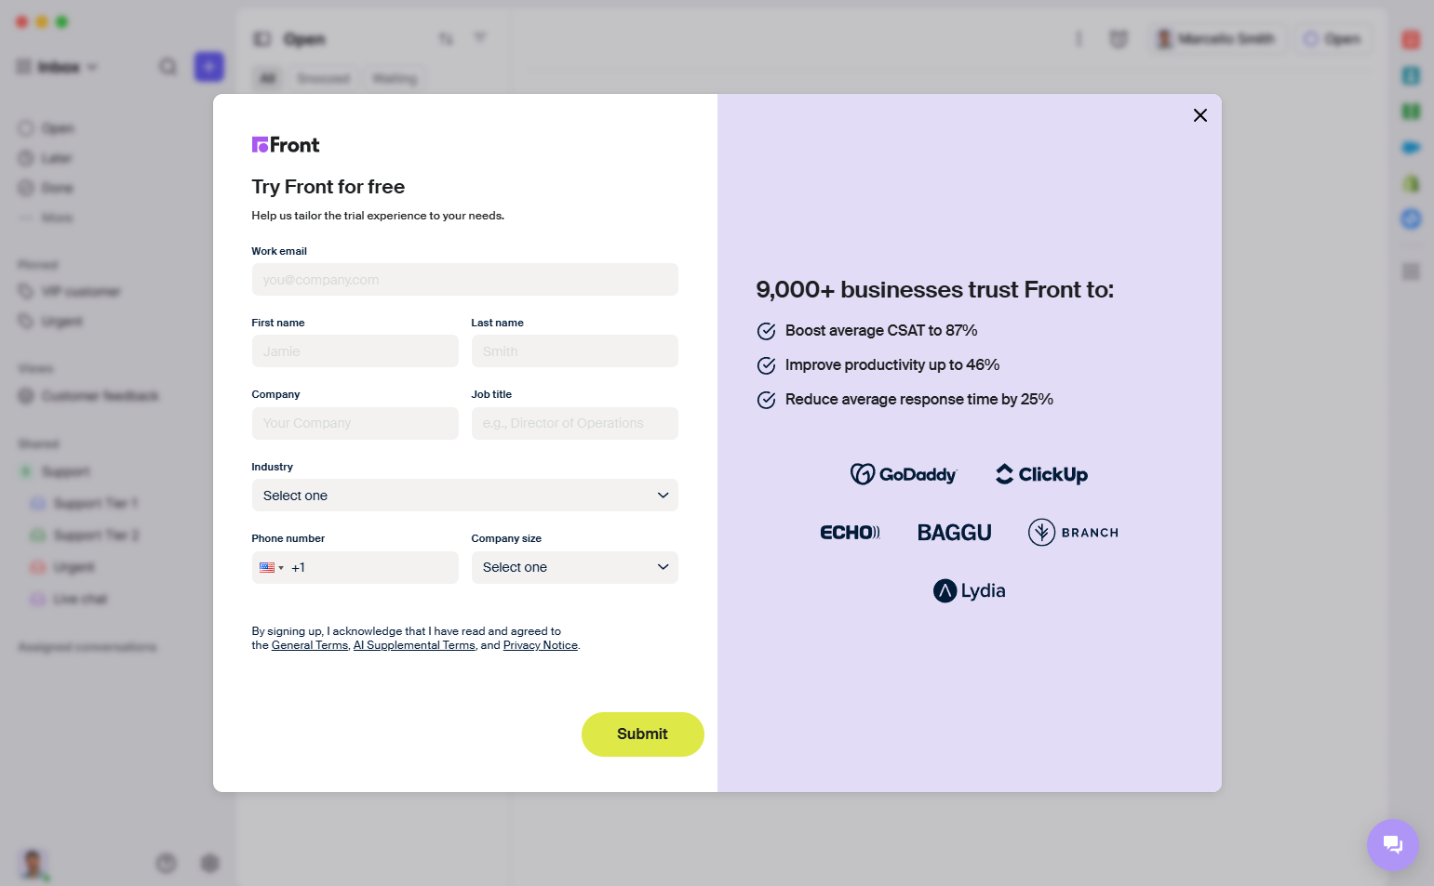This screenshot has height=886, width=1434.
Task: Close the Try Front signup dialog
Action: (x=1199, y=115)
